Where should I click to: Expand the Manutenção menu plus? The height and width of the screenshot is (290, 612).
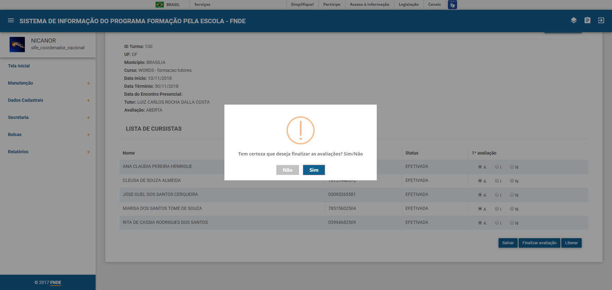coord(89,83)
